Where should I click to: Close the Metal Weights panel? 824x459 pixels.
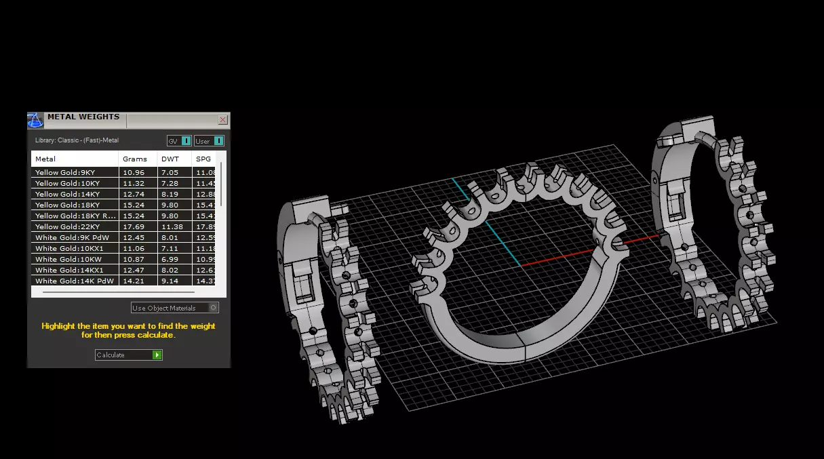222,120
